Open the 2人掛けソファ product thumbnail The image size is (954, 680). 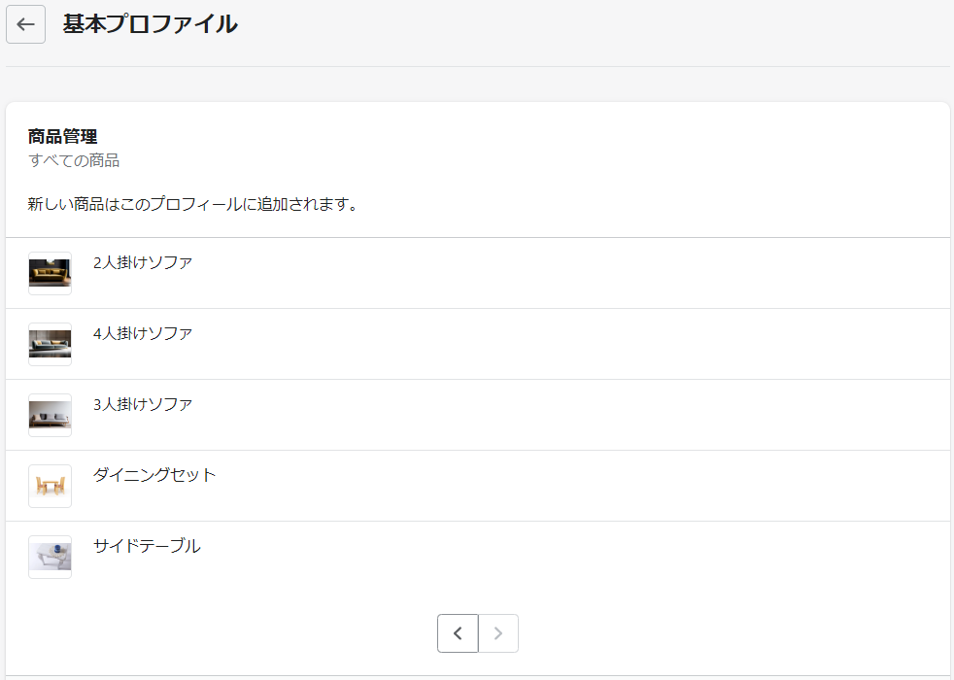(50, 274)
